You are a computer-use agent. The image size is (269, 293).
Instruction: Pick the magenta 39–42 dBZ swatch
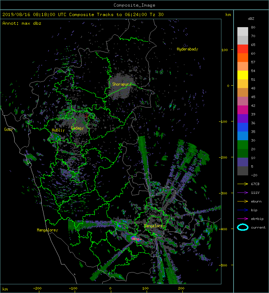tap(243, 110)
